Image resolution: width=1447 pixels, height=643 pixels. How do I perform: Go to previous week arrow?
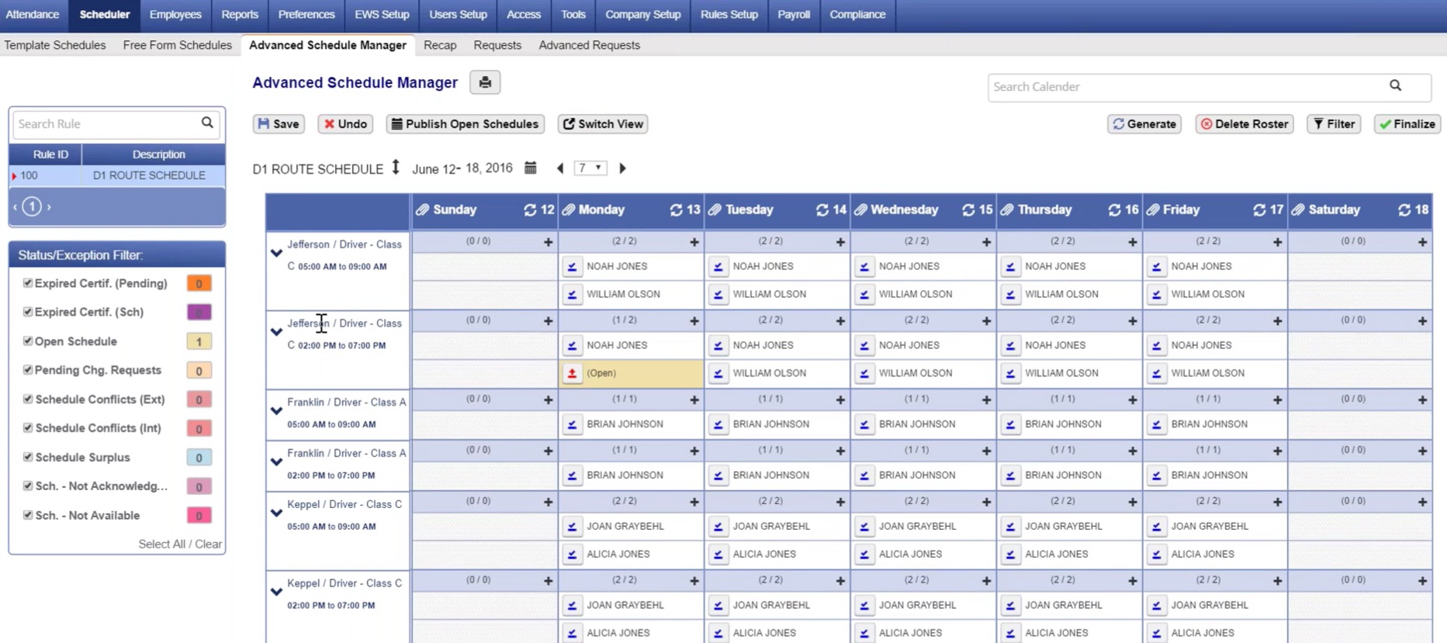[560, 168]
